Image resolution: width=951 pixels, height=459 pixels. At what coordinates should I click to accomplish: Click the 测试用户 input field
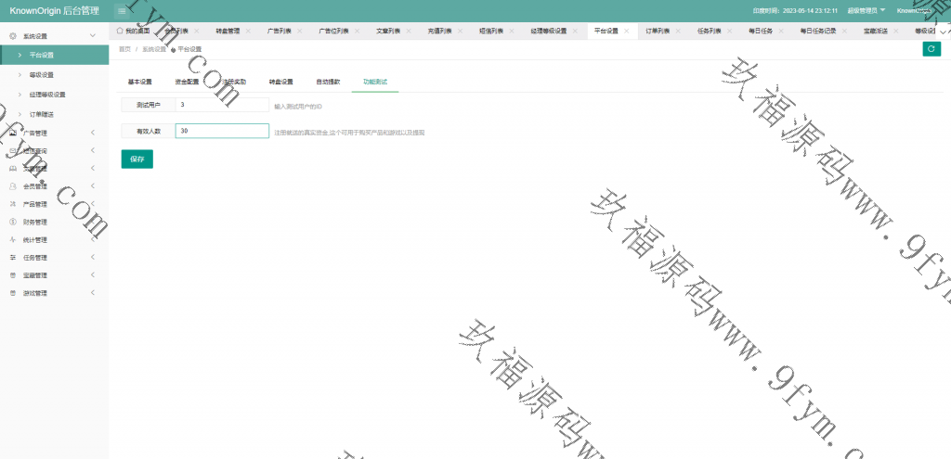click(222, 106)
